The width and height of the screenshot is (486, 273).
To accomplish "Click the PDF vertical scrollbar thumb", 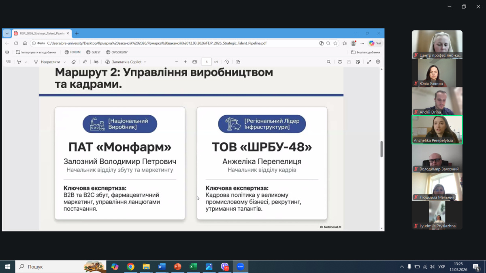I will 381,149.
